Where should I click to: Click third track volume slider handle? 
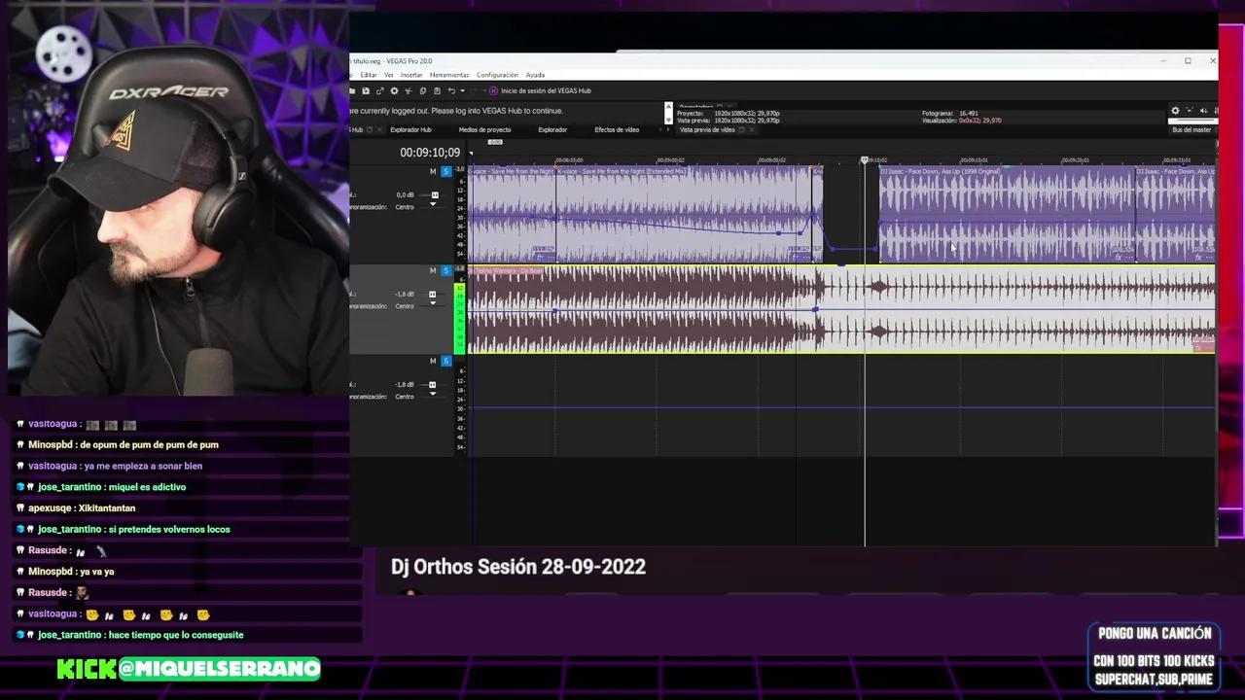click(x=435, y=385)
